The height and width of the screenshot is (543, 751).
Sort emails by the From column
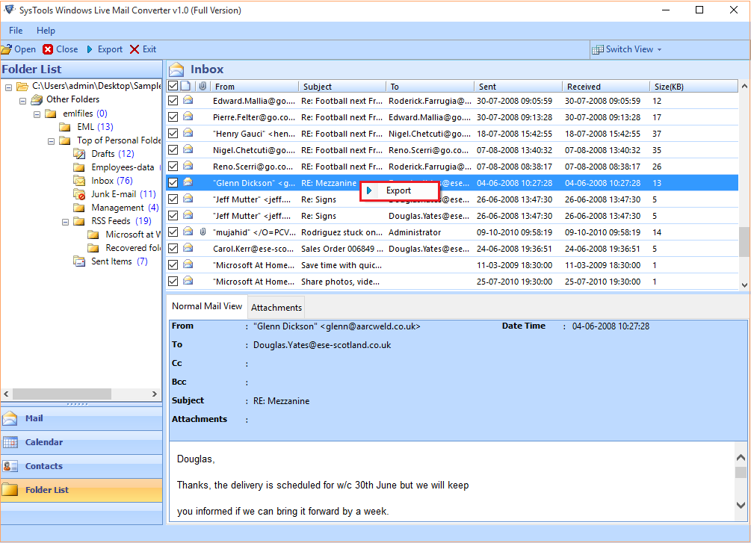tap(255, 86)
